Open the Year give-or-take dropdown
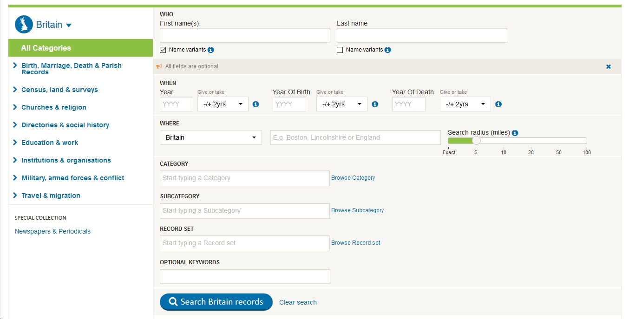629x319 pixels. pyautogui.click(x=223, y=104)
